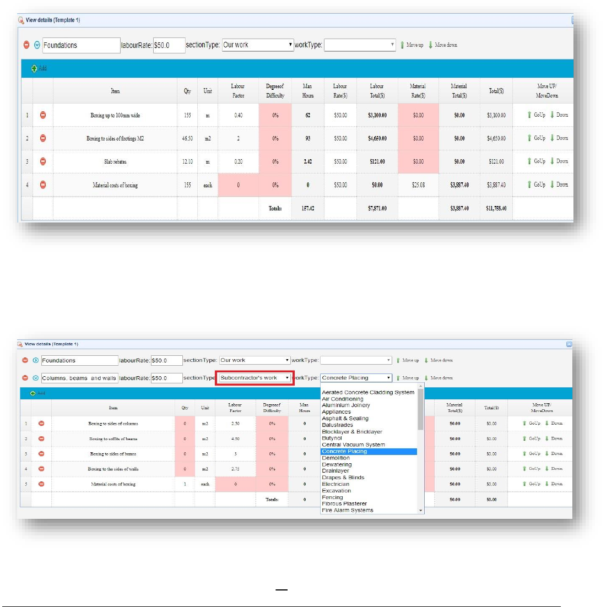Click Labour Factor 0.40 cell for Boxing 100mm
Viewport: 606px width, 607px height.
[x=238, y=115]
